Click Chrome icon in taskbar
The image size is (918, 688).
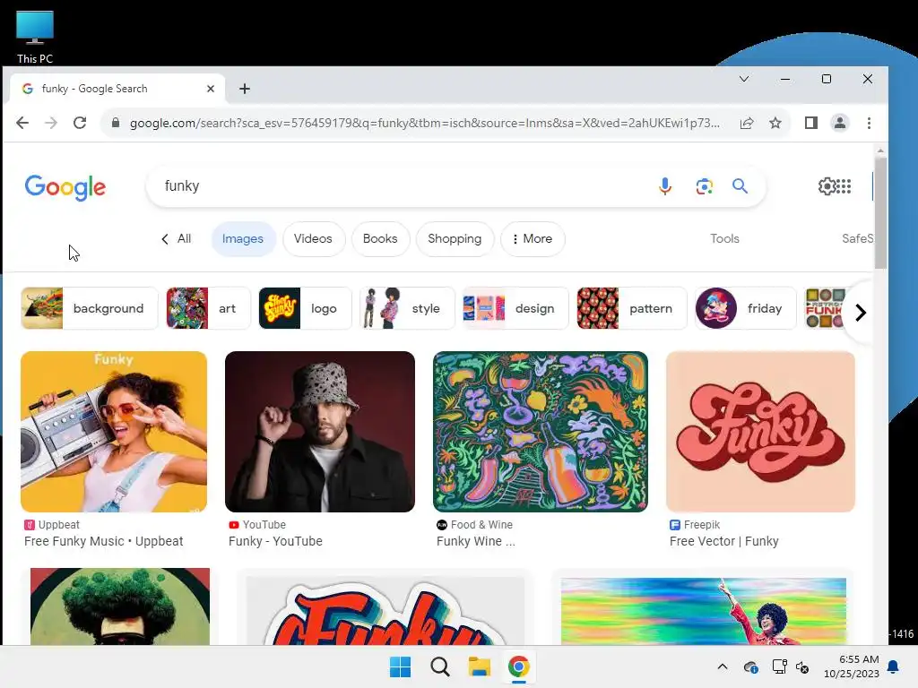[x=519, y=666]
